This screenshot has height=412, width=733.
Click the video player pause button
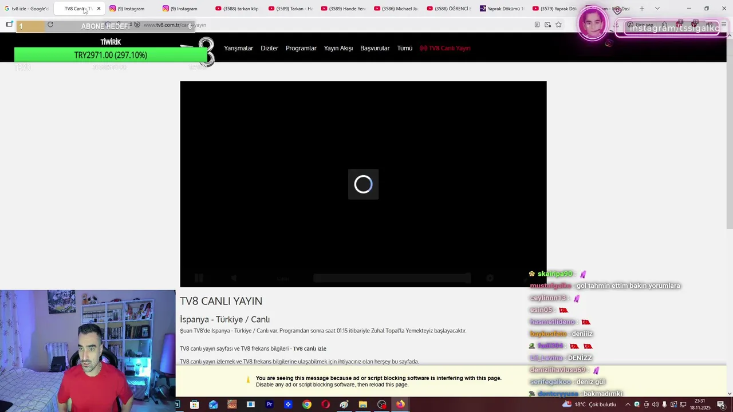(199, 278)
